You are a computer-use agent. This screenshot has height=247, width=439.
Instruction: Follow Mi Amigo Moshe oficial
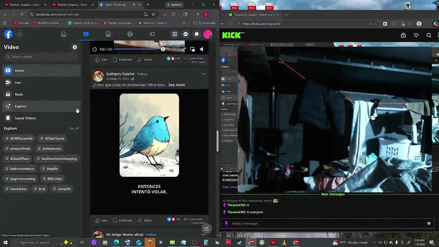click(x=151, y=235)
